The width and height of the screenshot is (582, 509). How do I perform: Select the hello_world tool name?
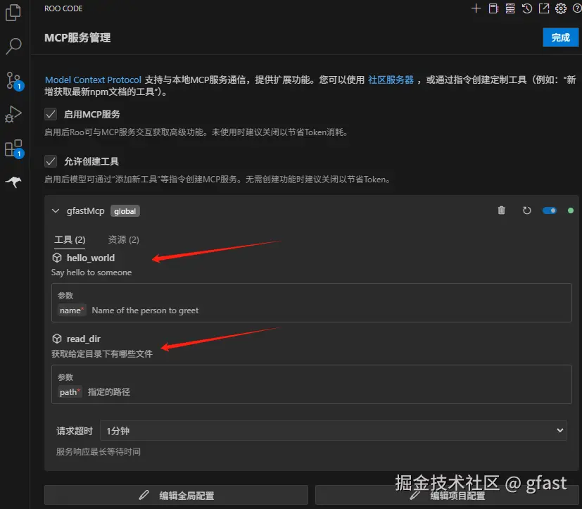pyautogui.click(x=91, y=258)
